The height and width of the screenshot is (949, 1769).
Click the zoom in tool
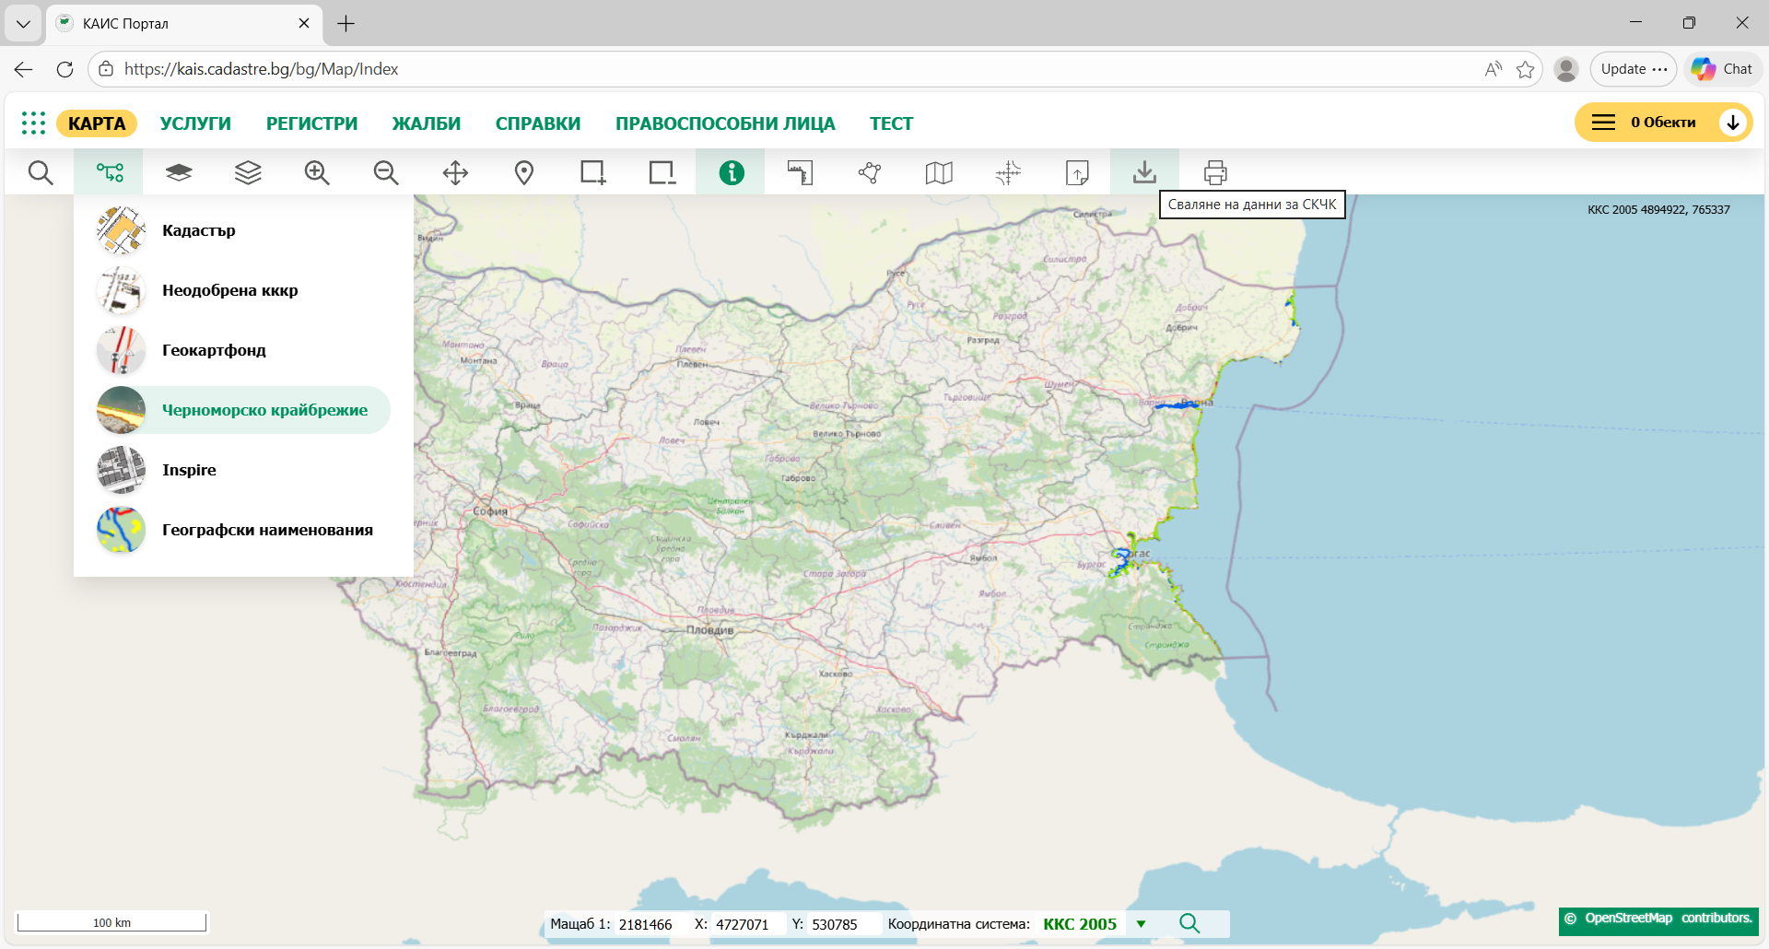pyautogui.click(x=316, y=172)
